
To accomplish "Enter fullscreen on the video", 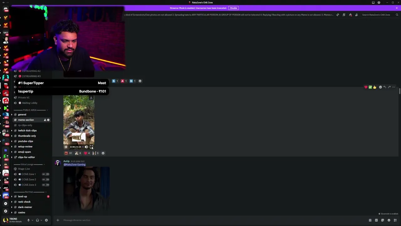I will (91, 147).
